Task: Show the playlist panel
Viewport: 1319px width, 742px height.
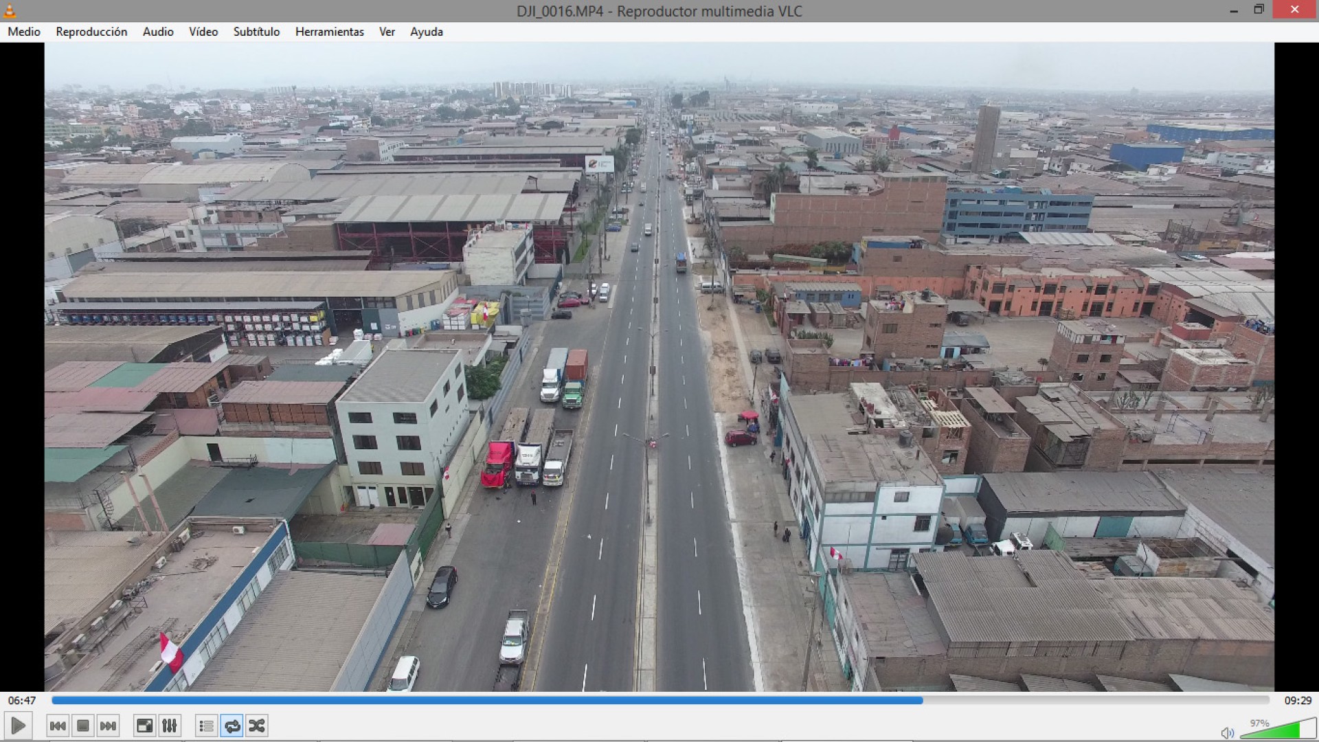Action: tap(207, 726)
